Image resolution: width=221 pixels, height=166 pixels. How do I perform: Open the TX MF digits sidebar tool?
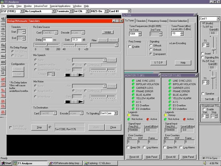tap(3, 73)
